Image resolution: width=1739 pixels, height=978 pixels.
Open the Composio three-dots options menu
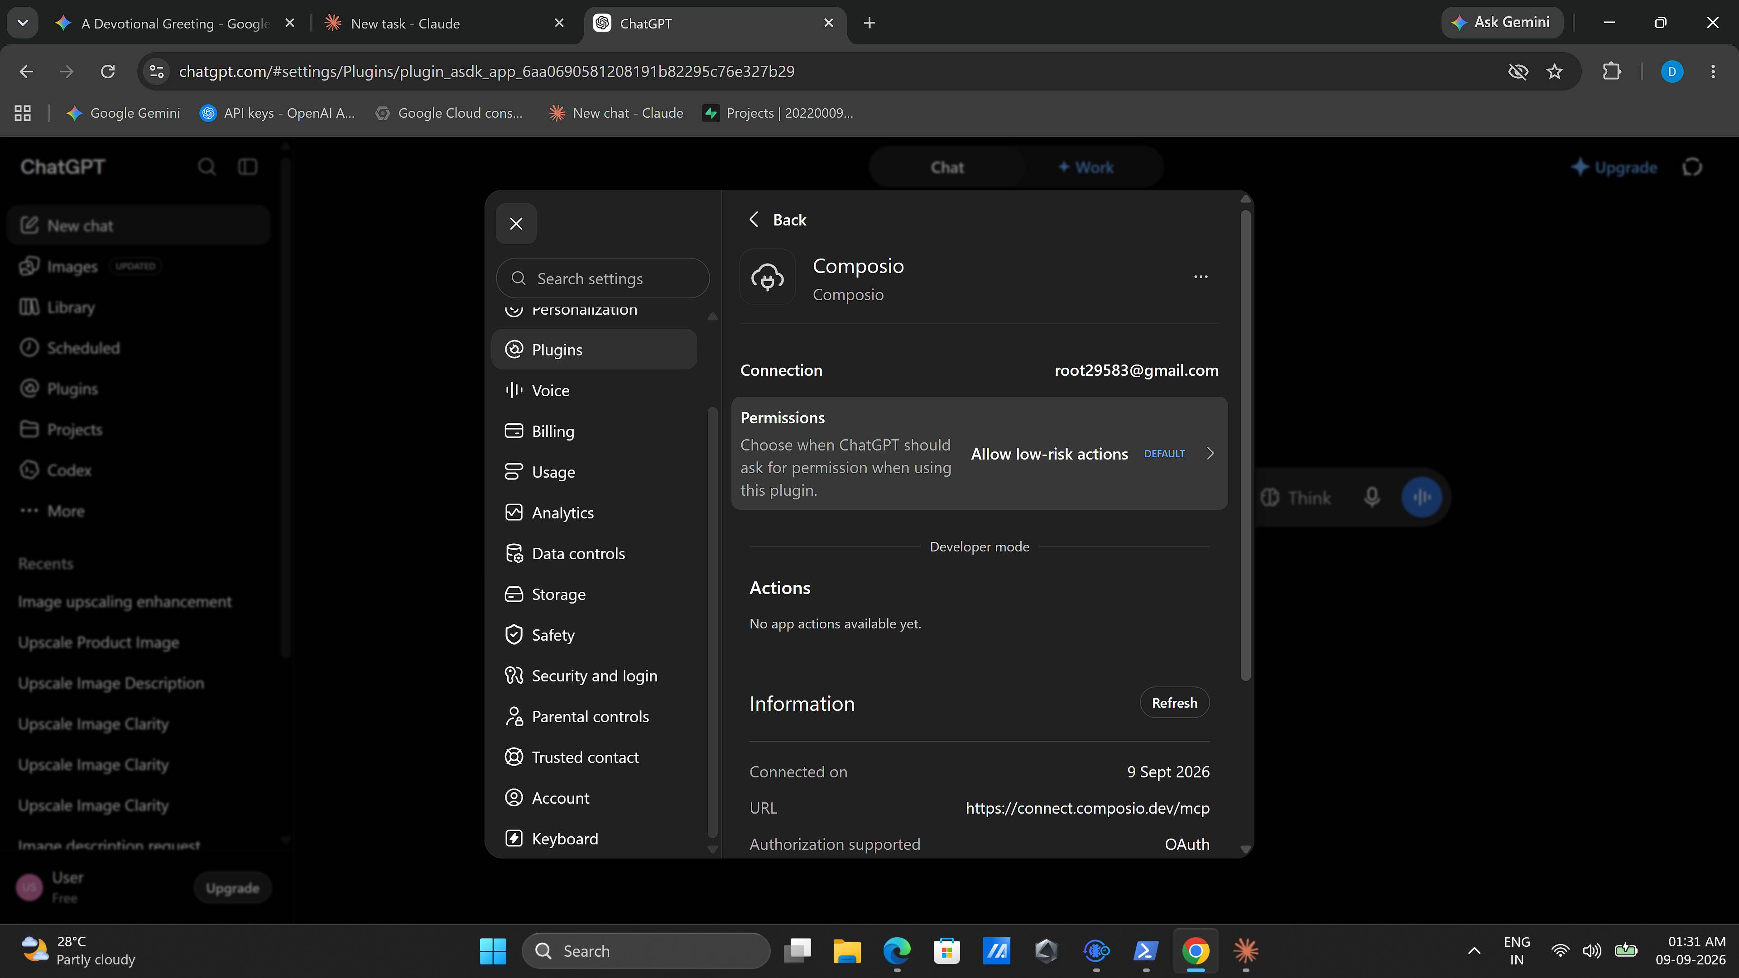tap(1200, 277)
